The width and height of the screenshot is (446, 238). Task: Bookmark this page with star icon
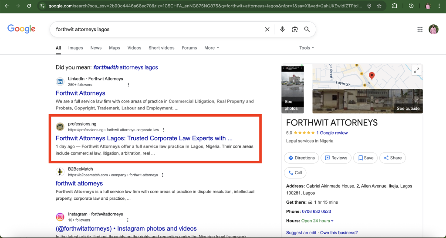(x=379, y=6)
